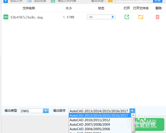Start conversion with the blue play arrow
Screen dimensions: 166x133
(113, 17)
